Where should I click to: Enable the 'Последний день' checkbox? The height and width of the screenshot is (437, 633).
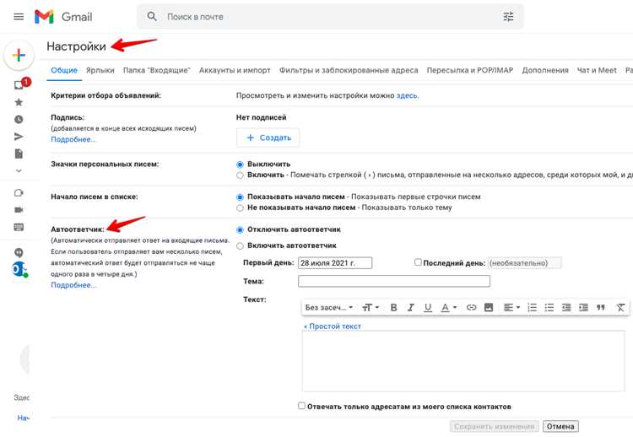(418, 262)
